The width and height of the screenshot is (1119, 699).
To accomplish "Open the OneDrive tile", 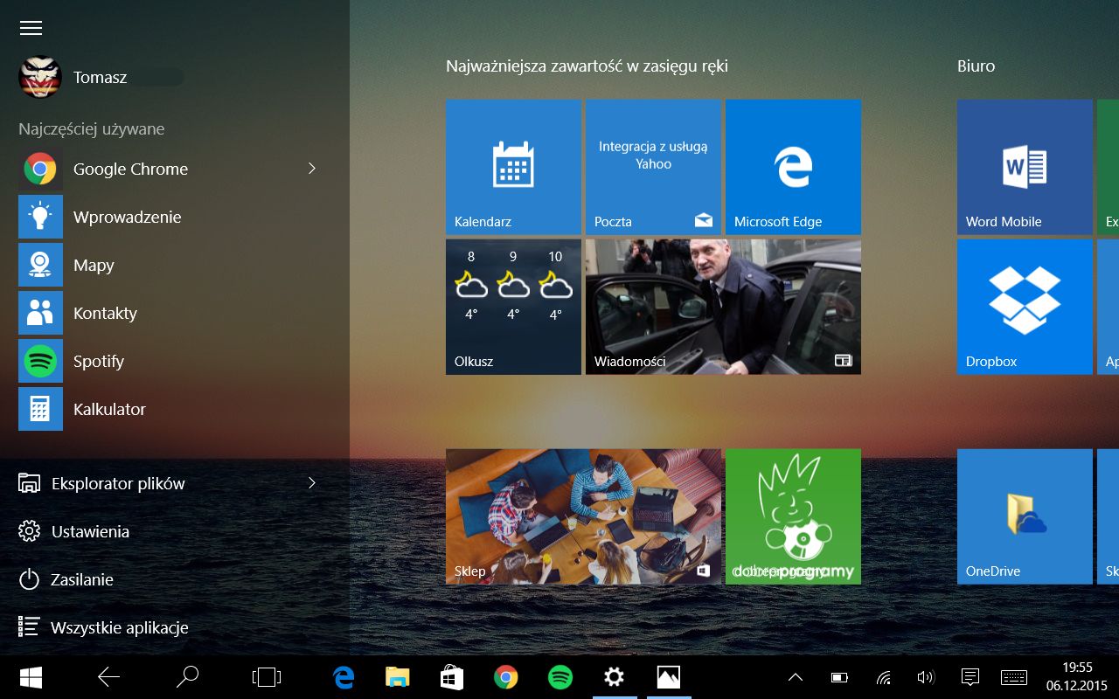I will click(1025, 516).
